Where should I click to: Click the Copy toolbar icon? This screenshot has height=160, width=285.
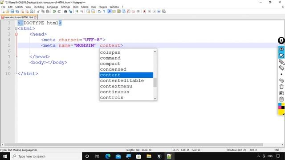pyautogui.click(x=43, y=11)
